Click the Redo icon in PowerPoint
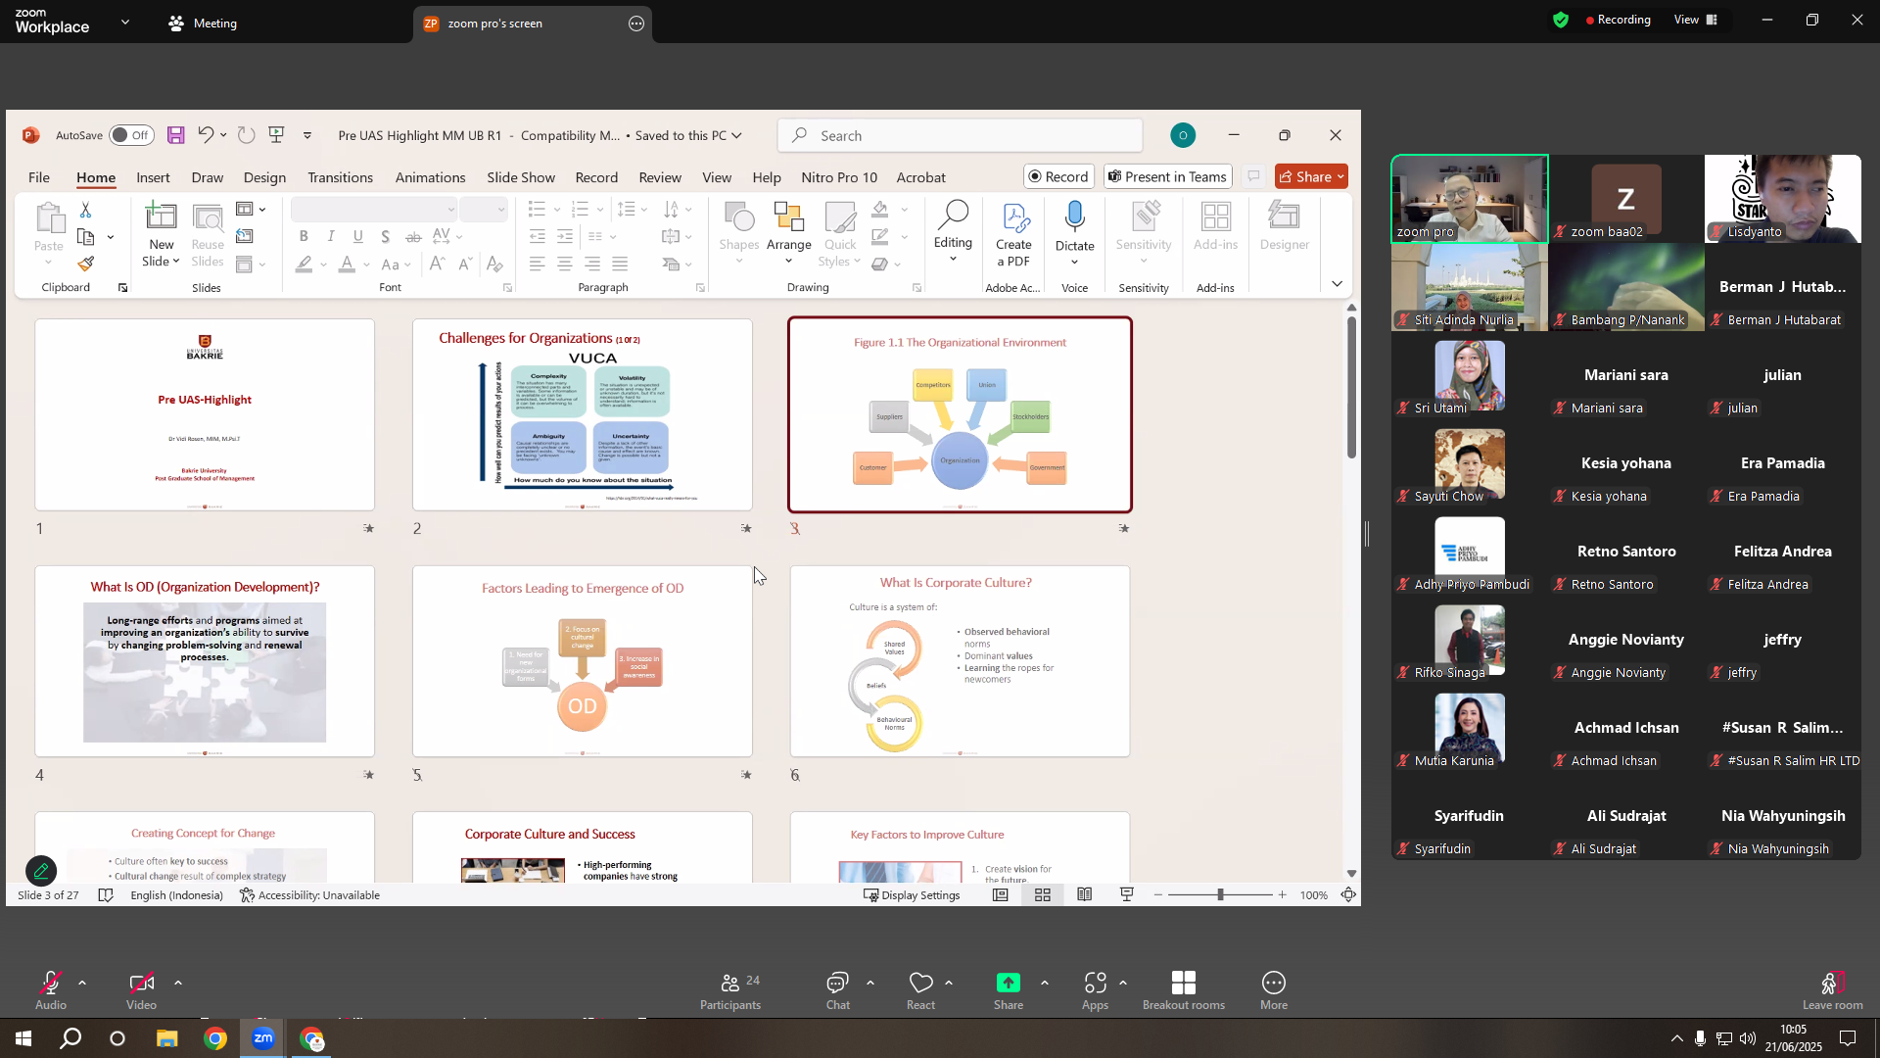This screenshot has width=1880, height=1058. coord(247,135)
